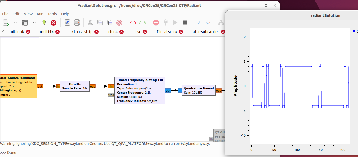Image resolution: width=358 pixels, height=157 pixels.
Task: Close the clue4 tab
Action: (x=122, y=32)
